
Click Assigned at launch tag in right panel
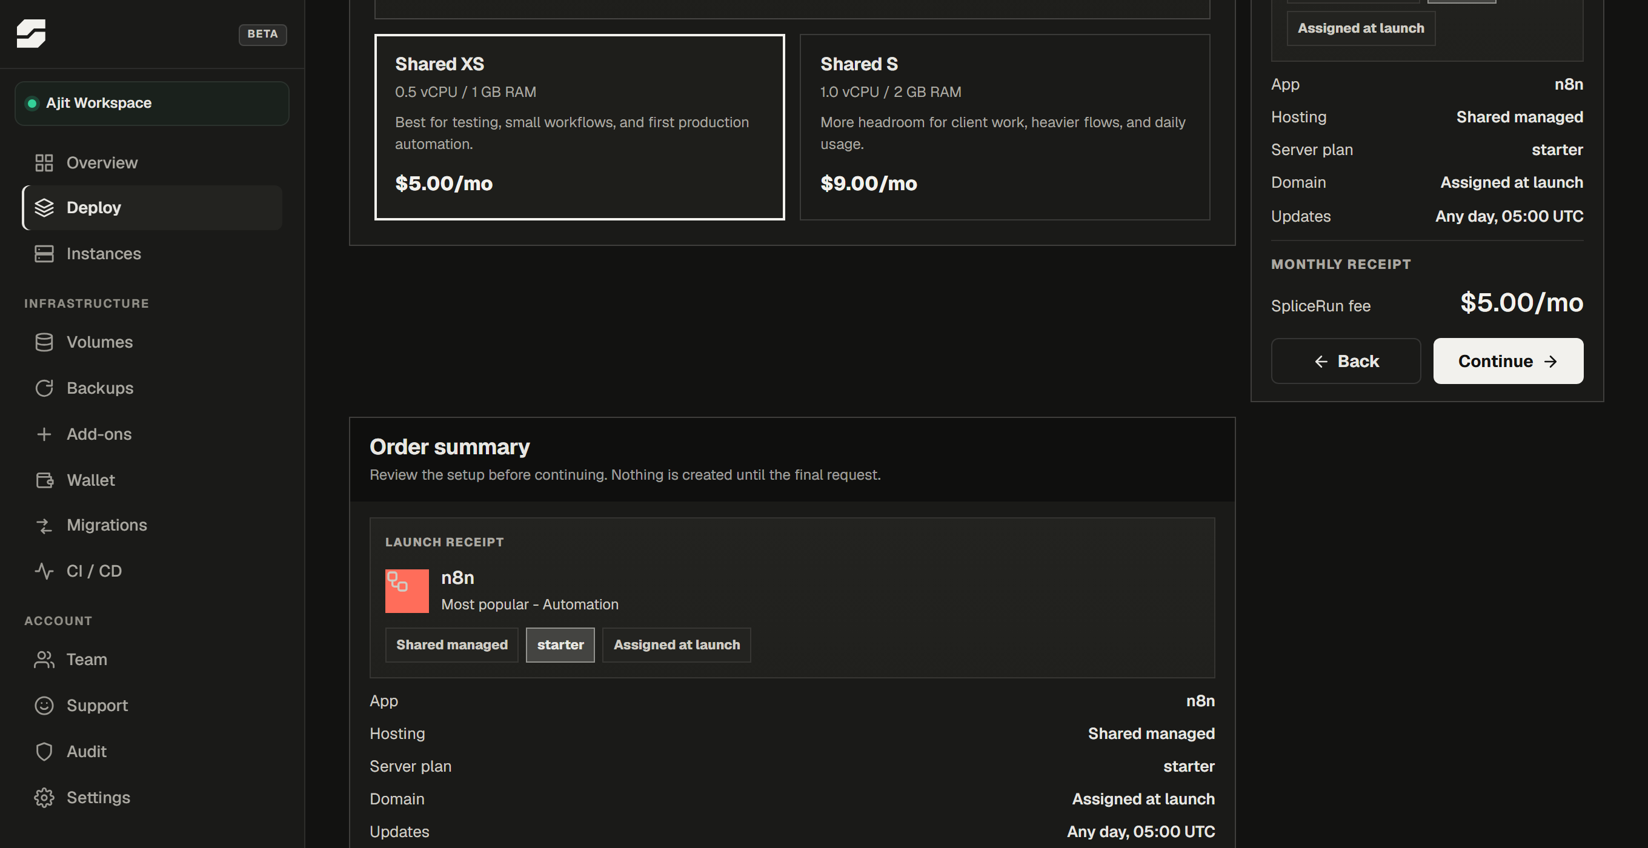pos(1361,28)
